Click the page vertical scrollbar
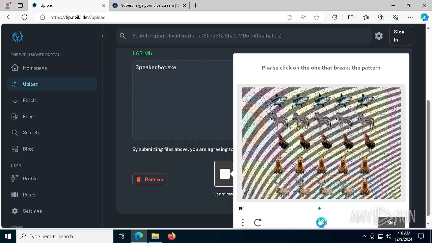The height and width of the screenshot is (243, 432). coord(428,158)
